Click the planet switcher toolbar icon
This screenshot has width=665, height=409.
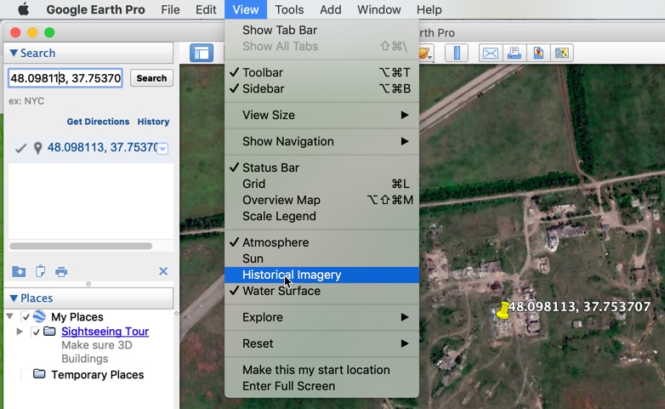click(426, 53)
